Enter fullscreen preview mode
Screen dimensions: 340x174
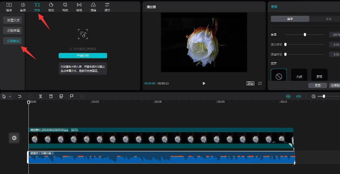click(259, 83)
